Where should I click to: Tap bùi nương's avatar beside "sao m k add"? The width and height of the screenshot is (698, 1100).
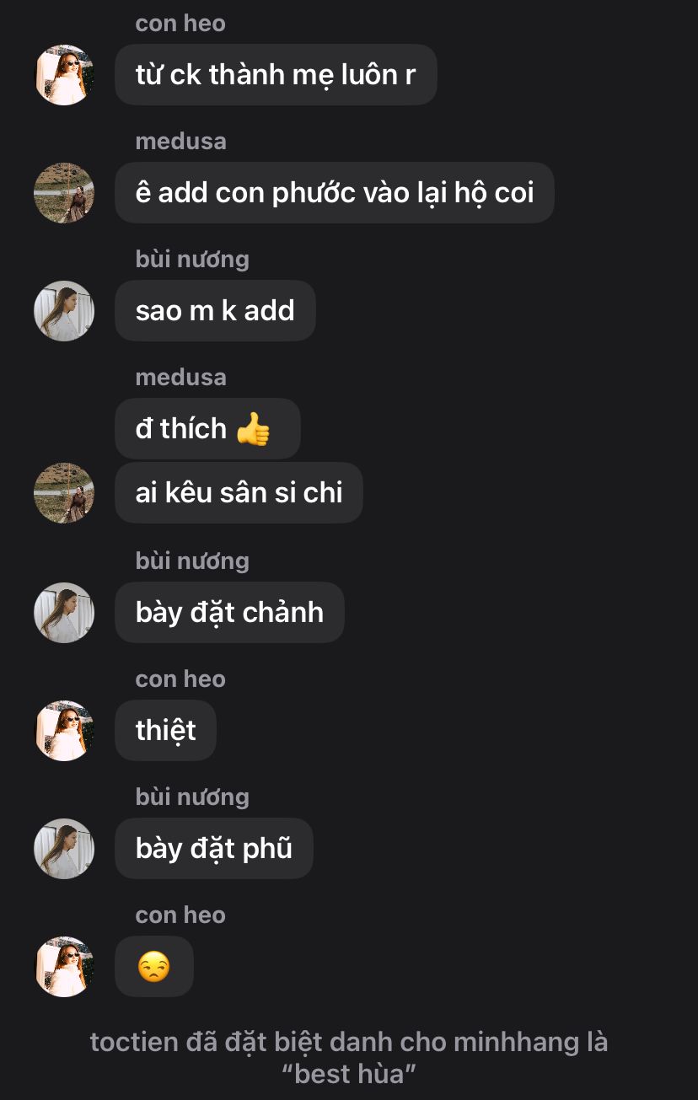point(64,311)
